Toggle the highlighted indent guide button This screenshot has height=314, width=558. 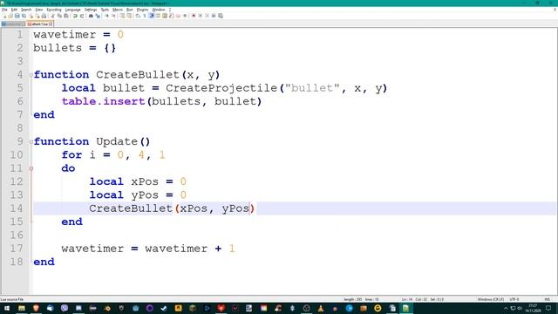pos(151,16)
